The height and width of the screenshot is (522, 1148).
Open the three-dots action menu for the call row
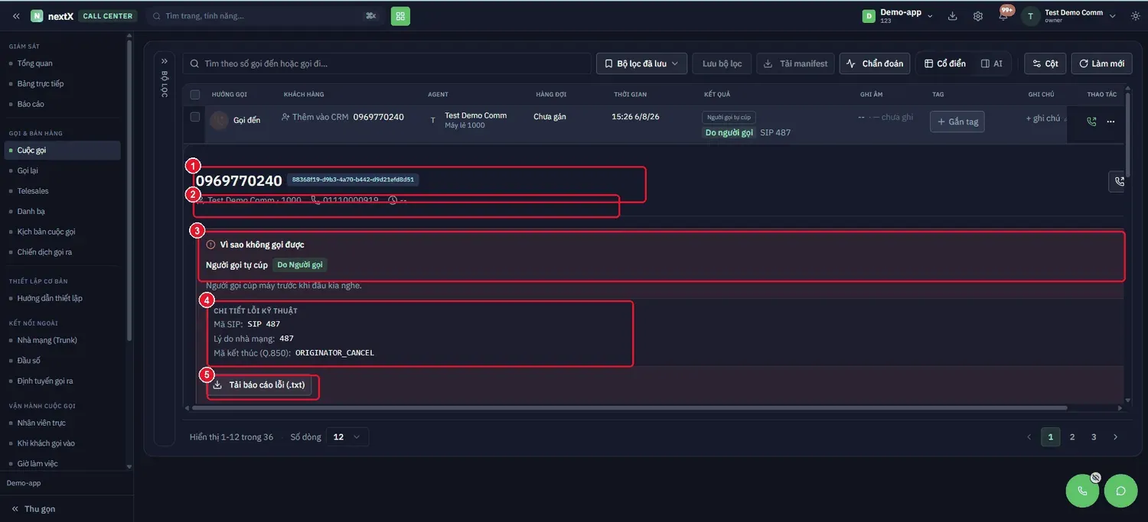click(x=1110, y=122)
